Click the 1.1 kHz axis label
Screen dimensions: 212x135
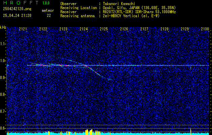[3, 44]
